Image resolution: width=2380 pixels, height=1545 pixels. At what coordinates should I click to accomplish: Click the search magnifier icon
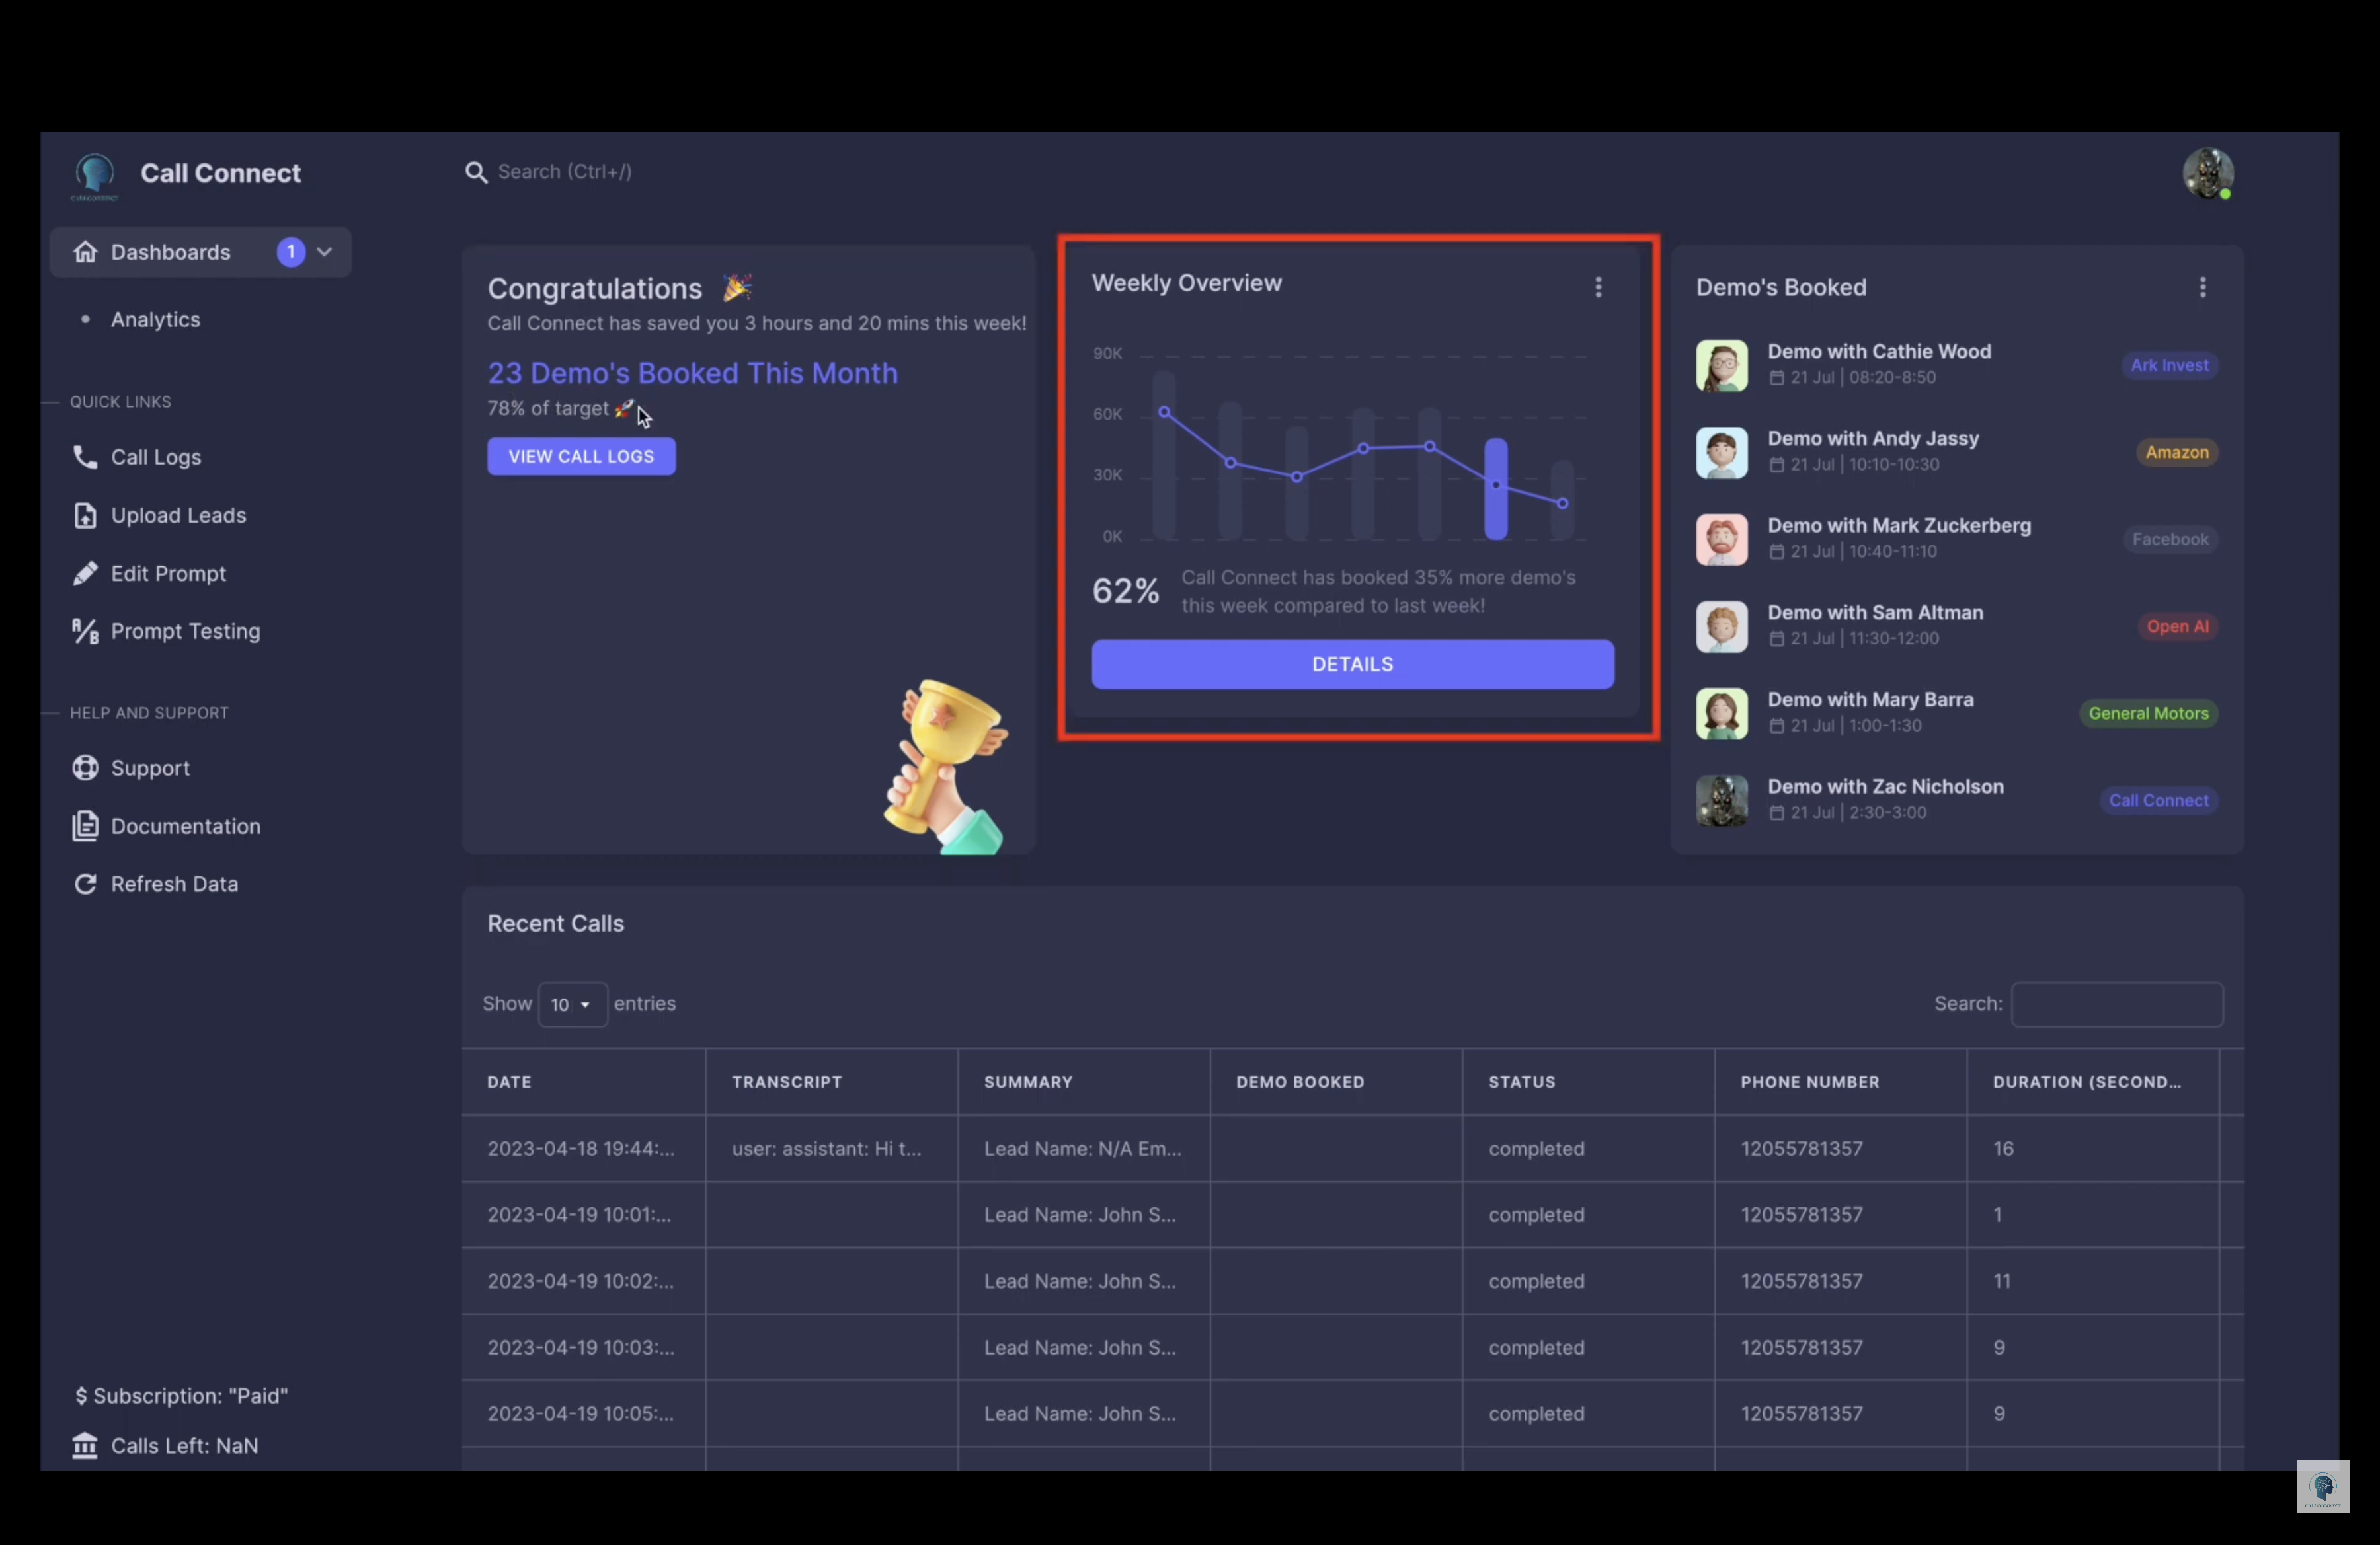pyautogui.click(x=476, y=171)
